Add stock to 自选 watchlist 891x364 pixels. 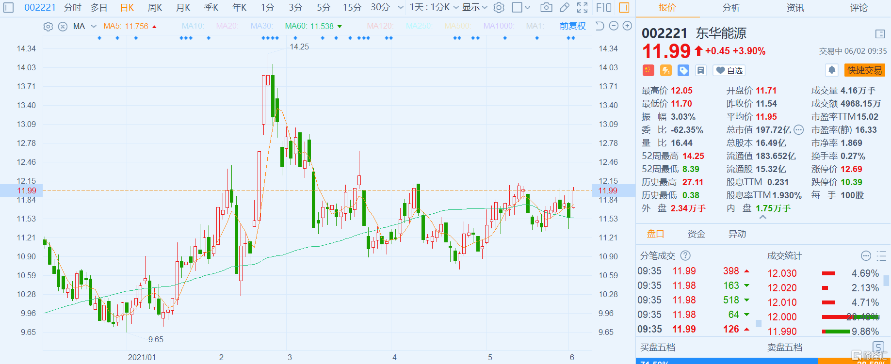(729, 71)
